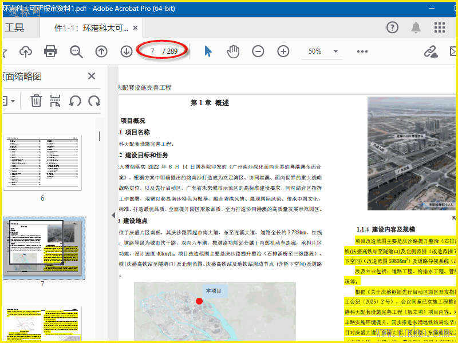Click the 面缩略图 panel title
Image resolution: width=458 pixels, height=343 pixels.
point(22,77)
